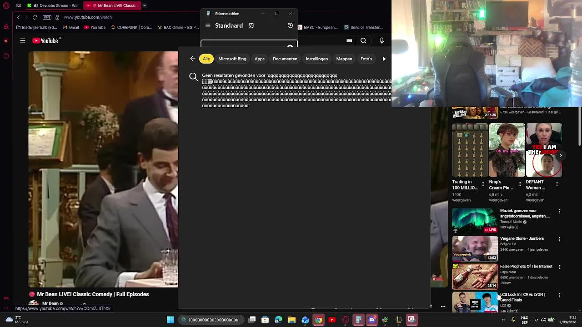Select the Instellingen search filter
The height and width of the screenshot is (327, 582).
[x=316, y=59]
